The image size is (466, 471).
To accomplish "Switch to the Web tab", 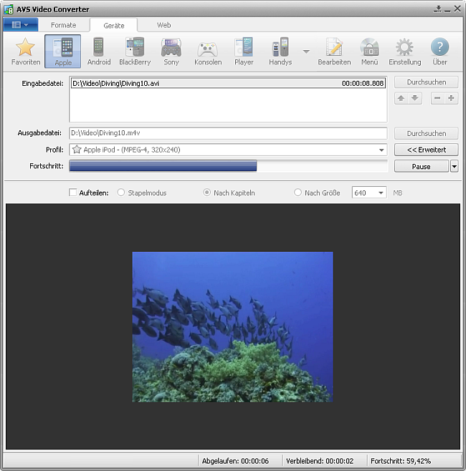I will tap(164, 25).
